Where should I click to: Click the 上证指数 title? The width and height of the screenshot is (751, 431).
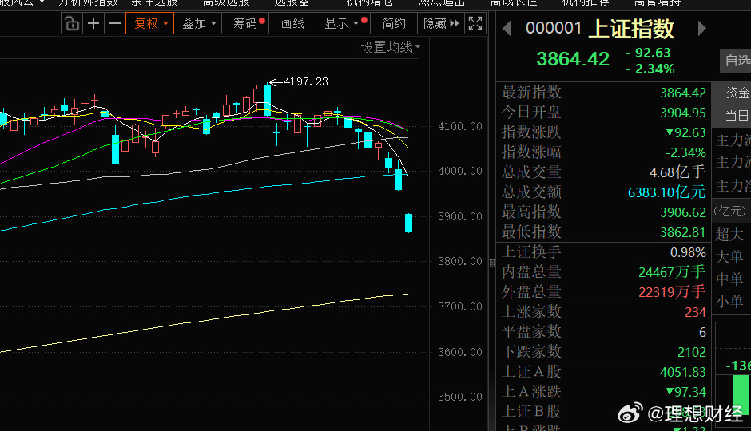pos(631,29)
